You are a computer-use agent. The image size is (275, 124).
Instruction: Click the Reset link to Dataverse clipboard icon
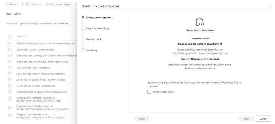coord(200,22)
